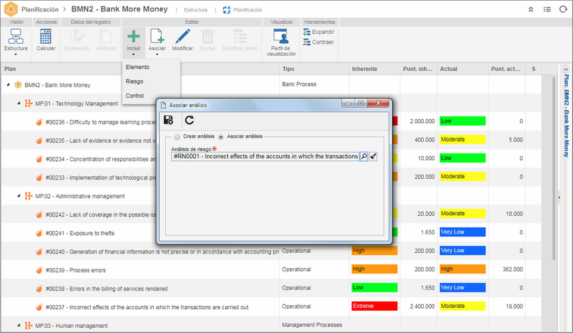Click the S column header
The image size is (573, 333).
point(533,69)
